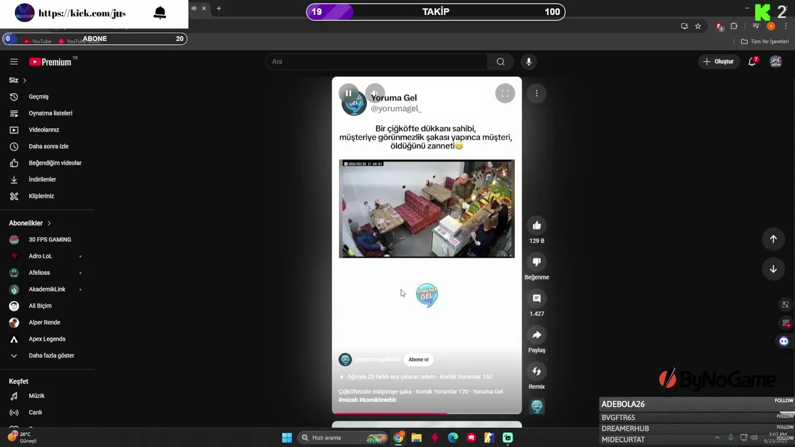
Task: Open AkademikLink subscription channel
Action: click(47, 289)
